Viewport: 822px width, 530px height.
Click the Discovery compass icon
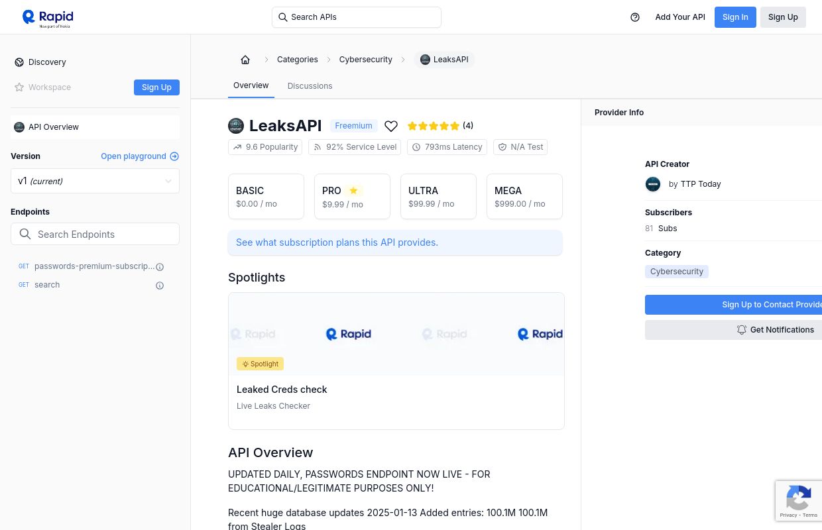coord(19,62)
